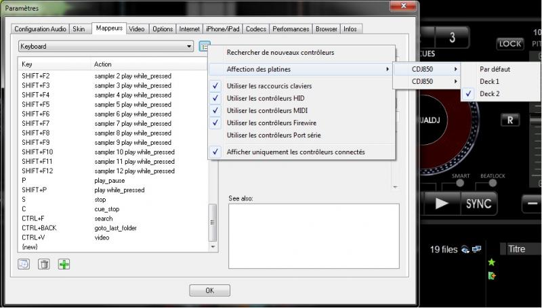
Task: Toggle Utiliser les contrôleurs MIDI
Action: [301, 110]
